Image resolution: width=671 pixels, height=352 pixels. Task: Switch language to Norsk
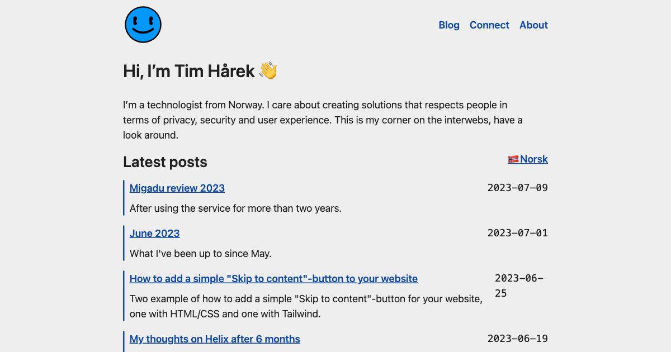(533, 159)
